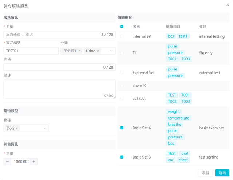The height and width of the screenshot is (180, 233).
Task: Click the 'file only' note text
Action: click(206, 53)
